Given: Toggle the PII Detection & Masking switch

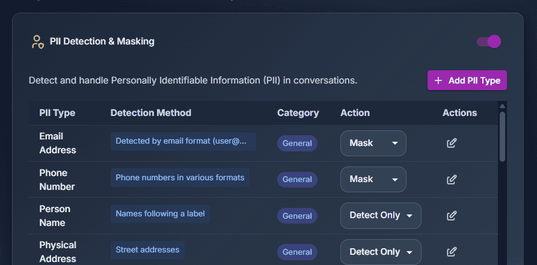Looking at the screenshot, I should pos(489,42).
